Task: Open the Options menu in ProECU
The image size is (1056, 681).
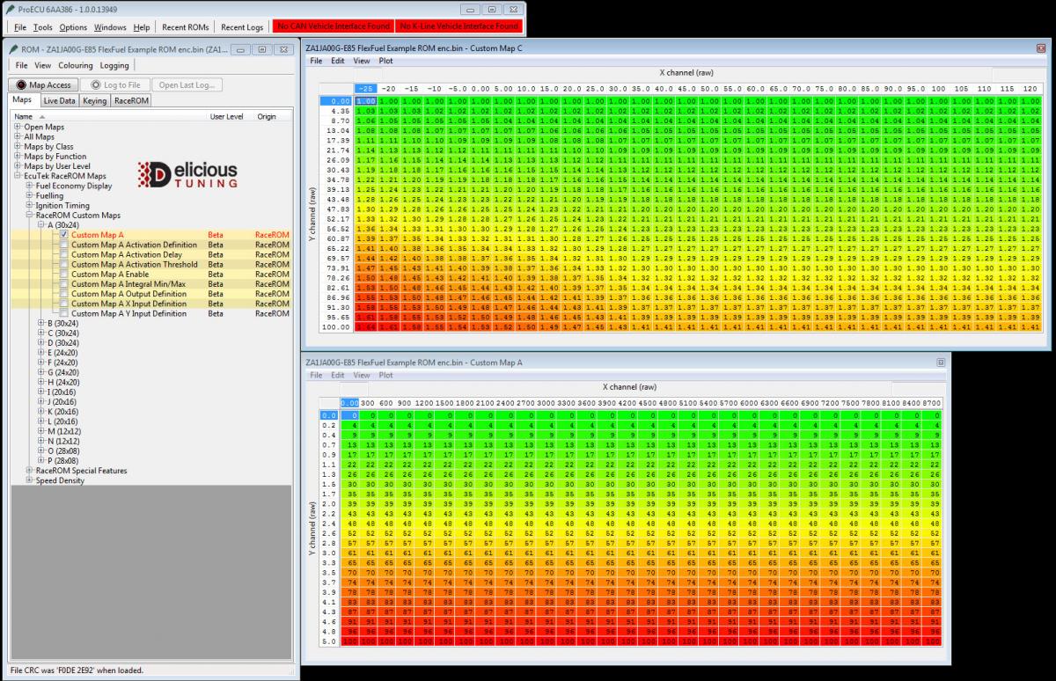Action: [x=73, y=27]
